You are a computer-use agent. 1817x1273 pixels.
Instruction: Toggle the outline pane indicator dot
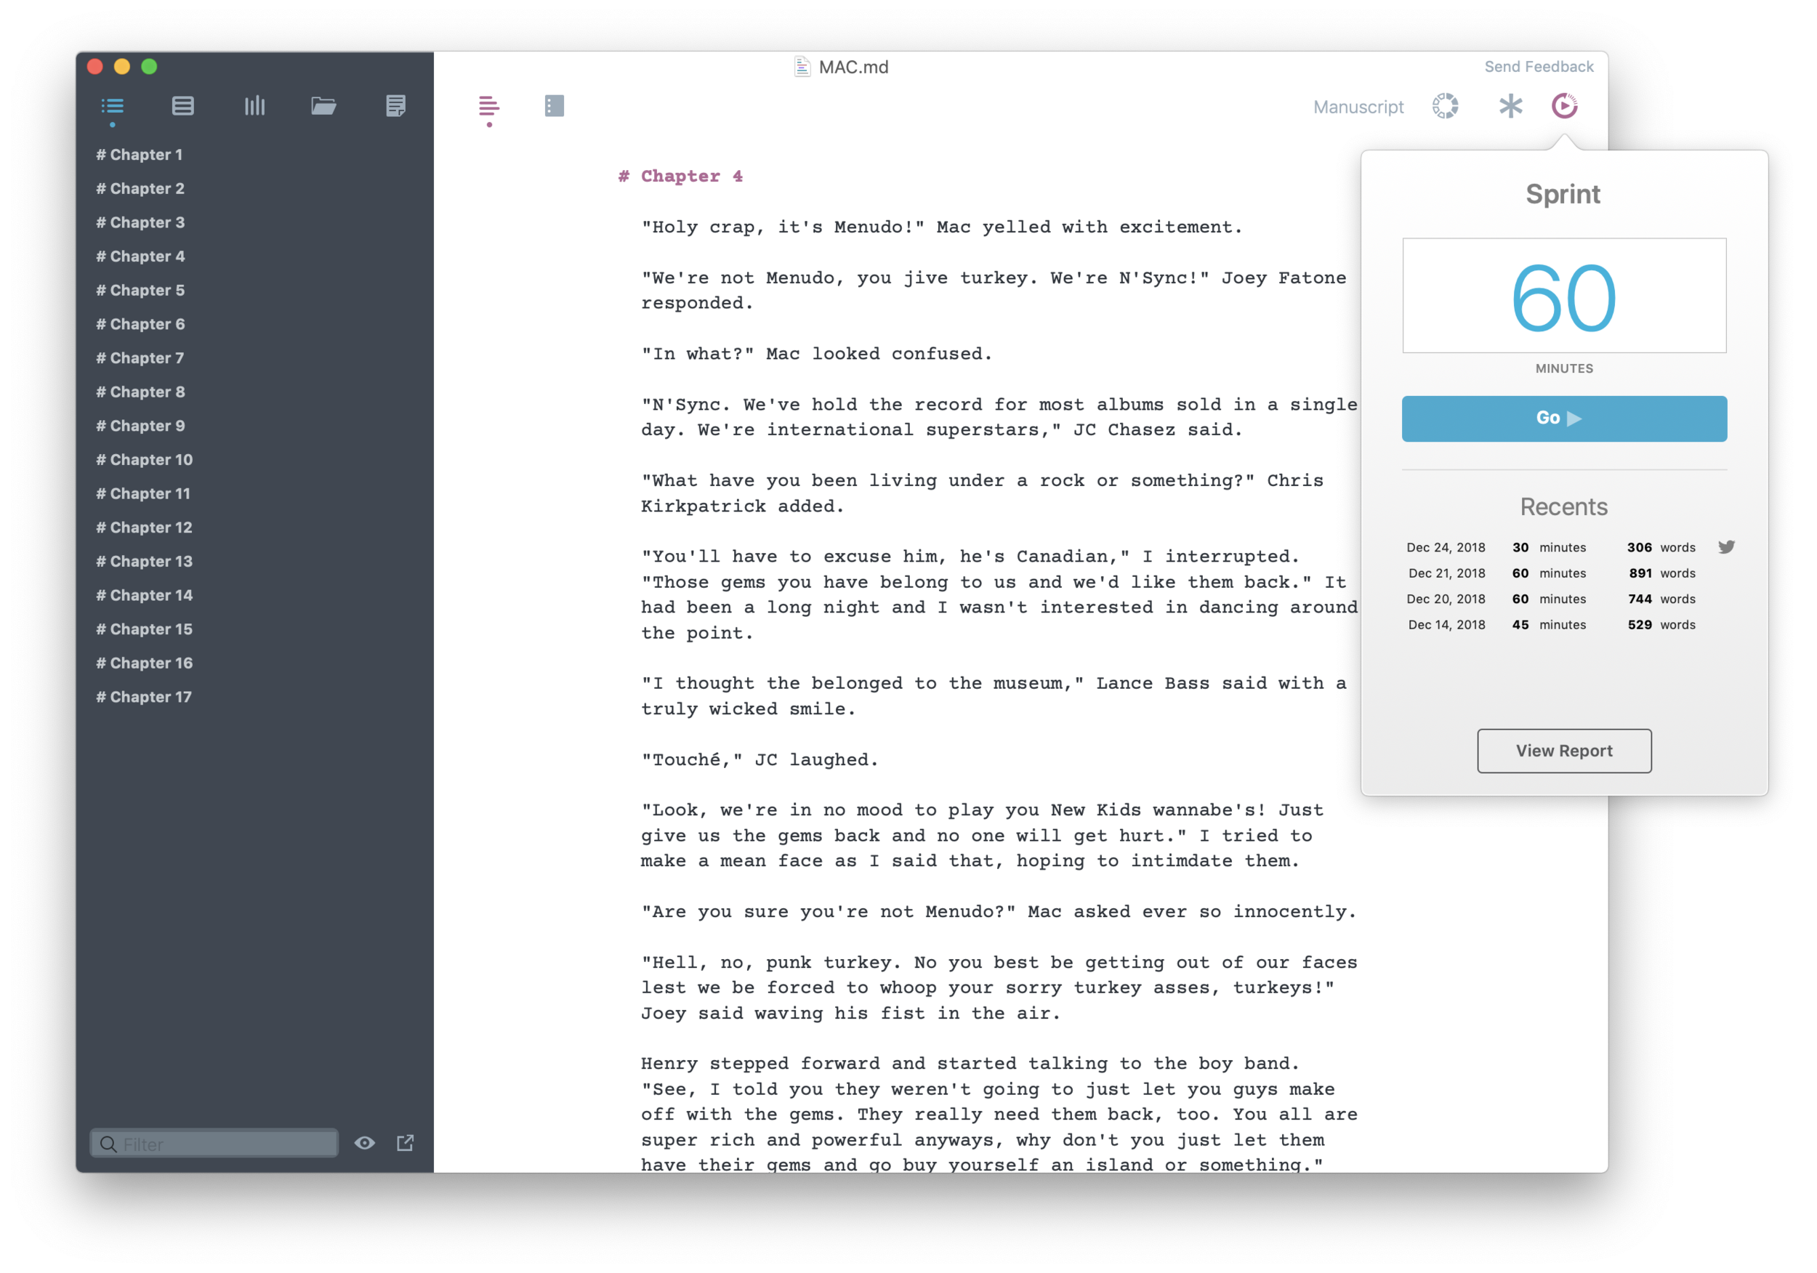(x=113, y=124)
